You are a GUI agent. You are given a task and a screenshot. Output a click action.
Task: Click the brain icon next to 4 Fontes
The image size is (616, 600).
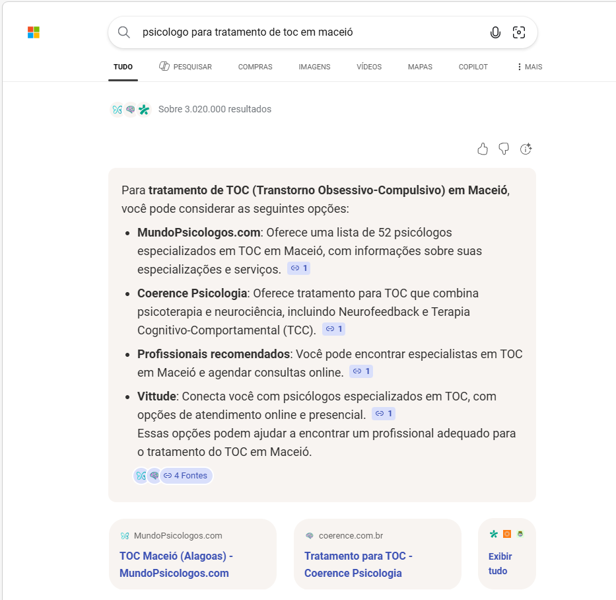pyautogui.click(x=154, y=476)
